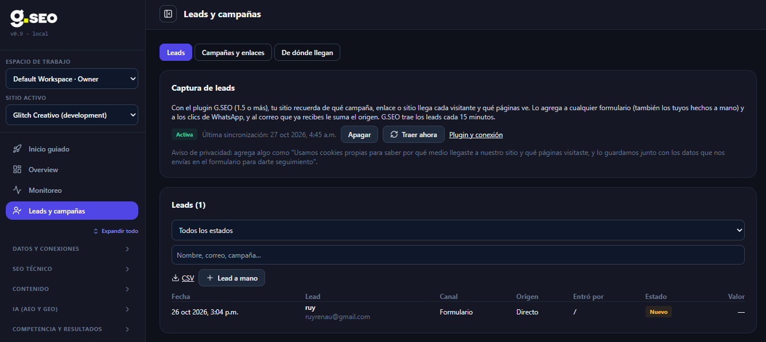Open Monitoreo from the sidebar
The height and width of the screenshot is (342, 766).
click(72, 191)
